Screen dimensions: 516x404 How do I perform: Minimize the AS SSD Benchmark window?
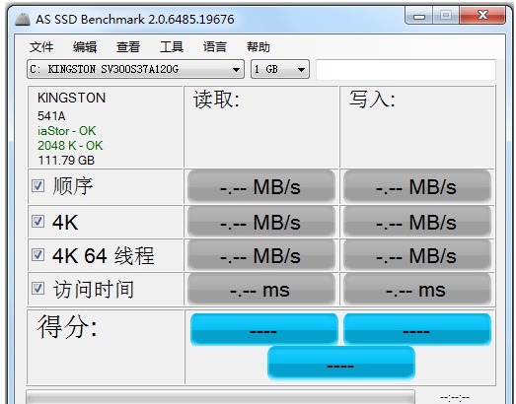419,16
